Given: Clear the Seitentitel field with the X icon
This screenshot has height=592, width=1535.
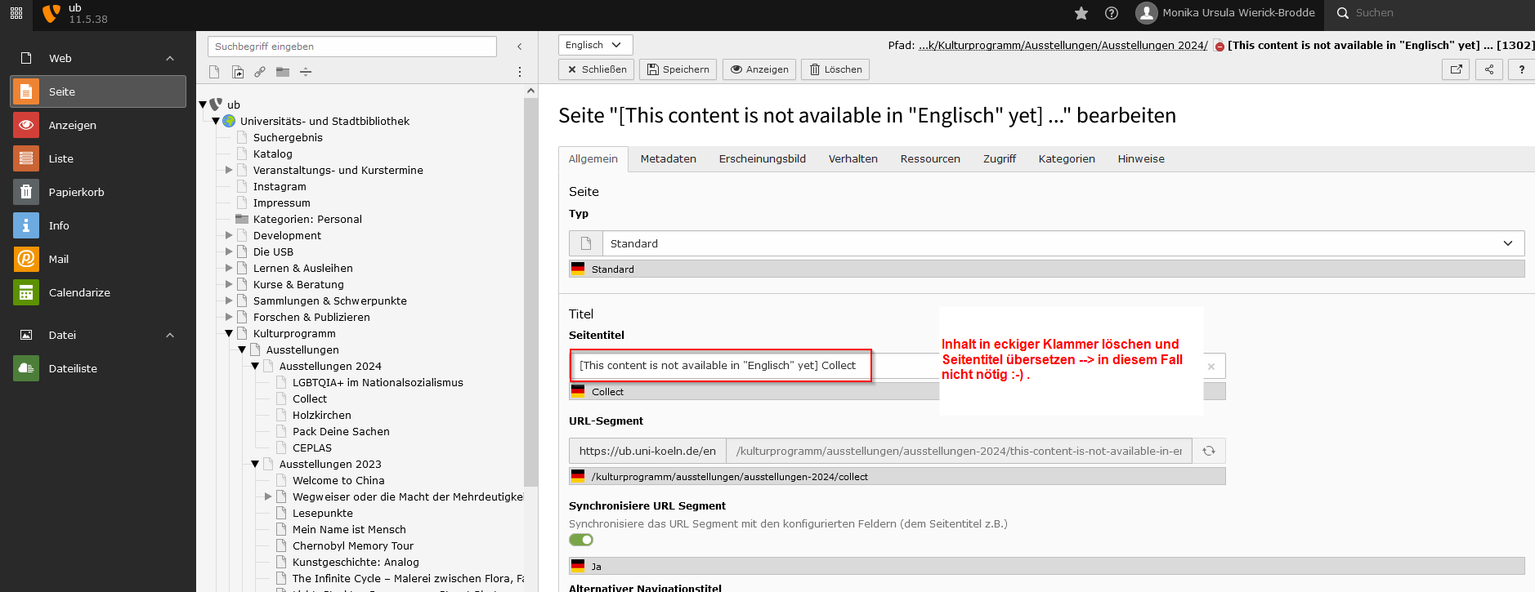Looking at the screenshot, I should click(1211, 367).
